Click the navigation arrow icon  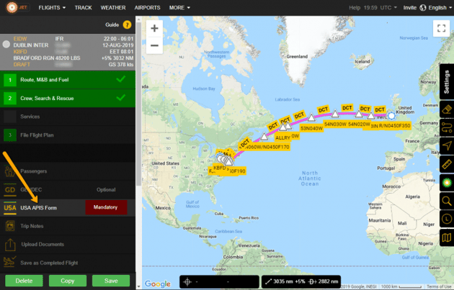click(447, 146)
